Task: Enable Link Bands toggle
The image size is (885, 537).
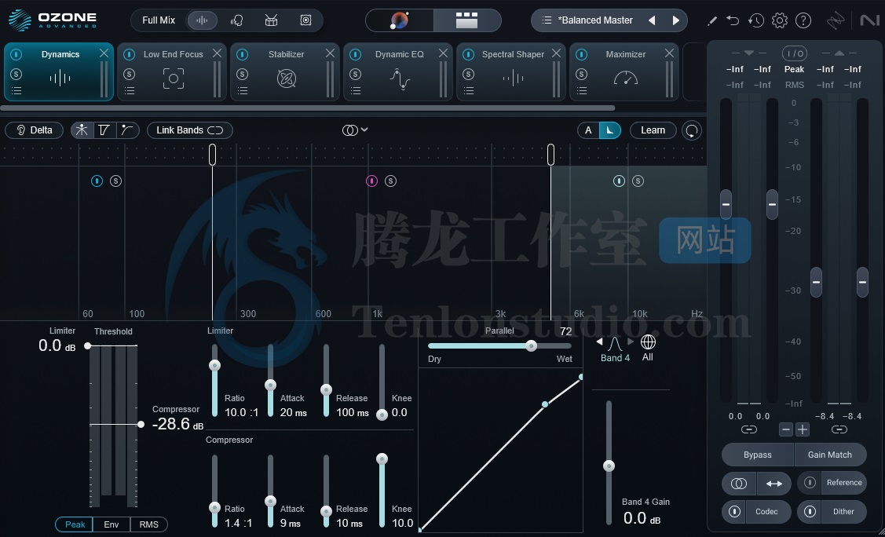Action: point(189,130)
